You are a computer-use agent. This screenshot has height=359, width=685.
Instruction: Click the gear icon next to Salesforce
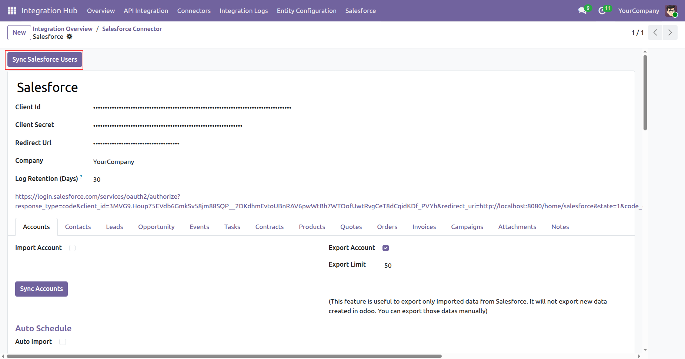click(70, 37)
